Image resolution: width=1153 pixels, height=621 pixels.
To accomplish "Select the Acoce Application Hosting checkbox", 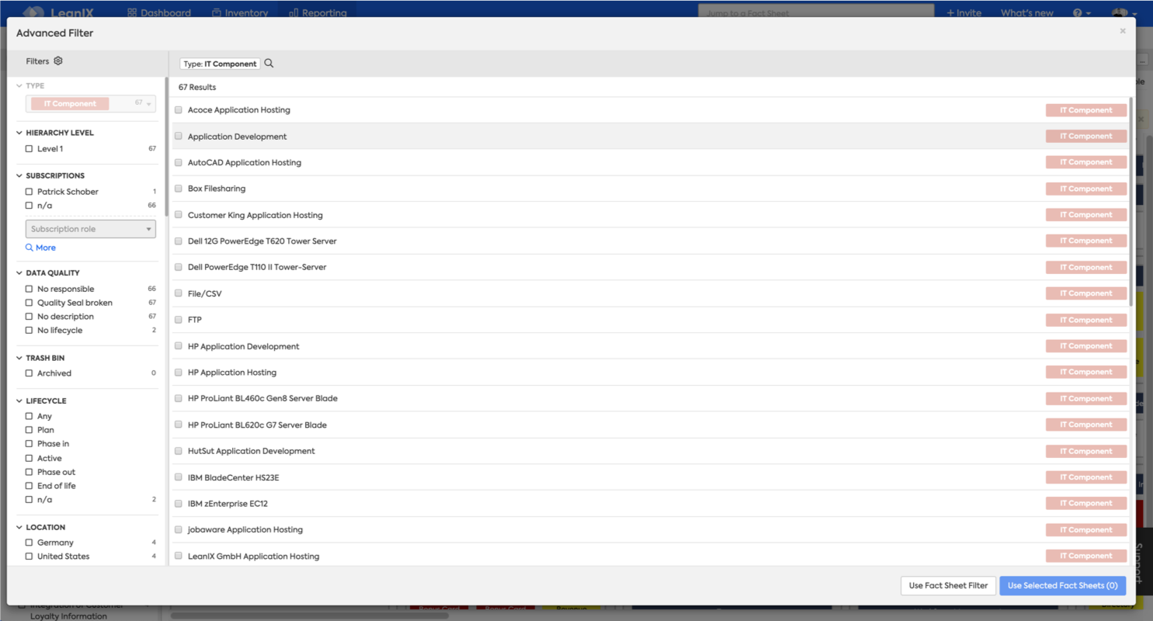I will click(179, 110).
